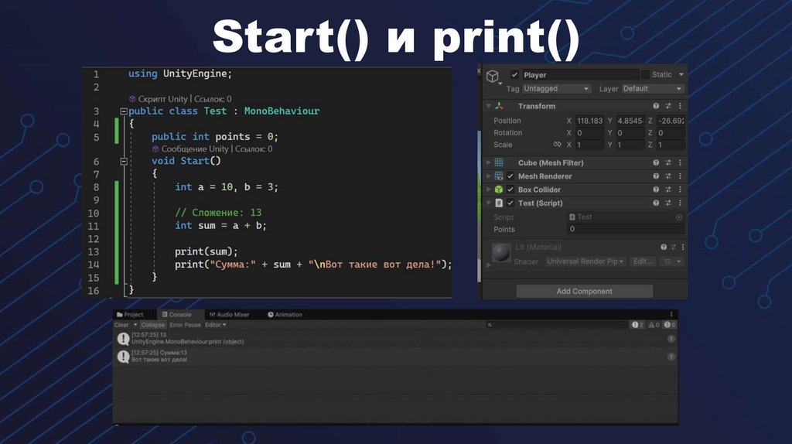Disable the Test (Script) component checkbox

pos(510,203)
